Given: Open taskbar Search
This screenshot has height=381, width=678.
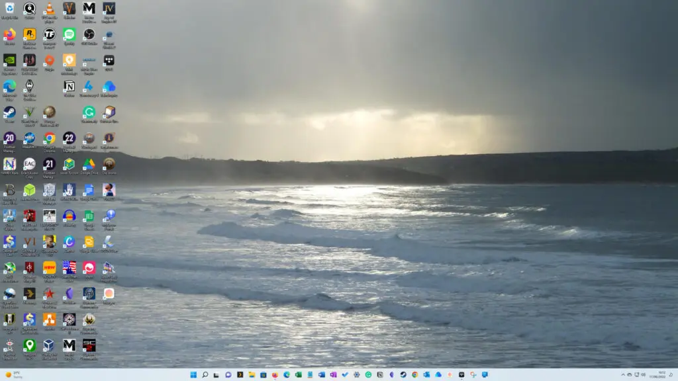Looking at the screenshot, I should click(205, 374).
